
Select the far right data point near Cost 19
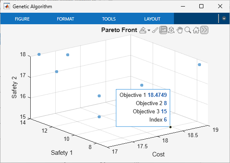[199, 64]
